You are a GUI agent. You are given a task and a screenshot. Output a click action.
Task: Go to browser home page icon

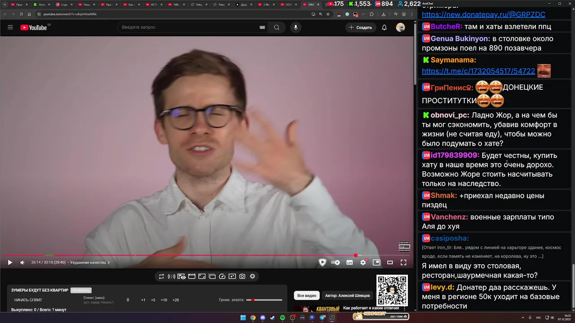pyautogui.click(x=30, y=14)
